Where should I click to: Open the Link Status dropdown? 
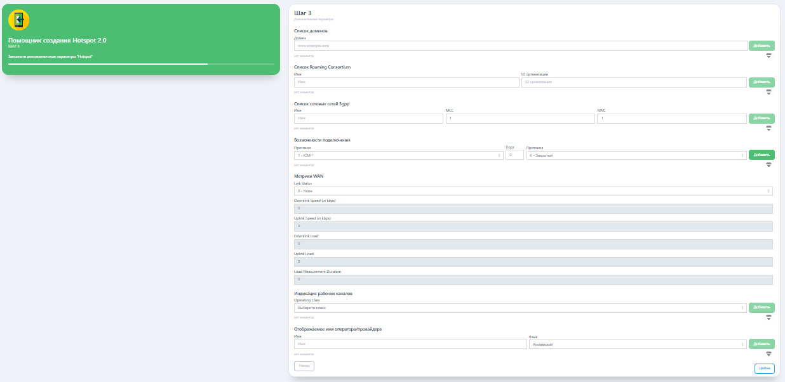[x=533, y=191]
